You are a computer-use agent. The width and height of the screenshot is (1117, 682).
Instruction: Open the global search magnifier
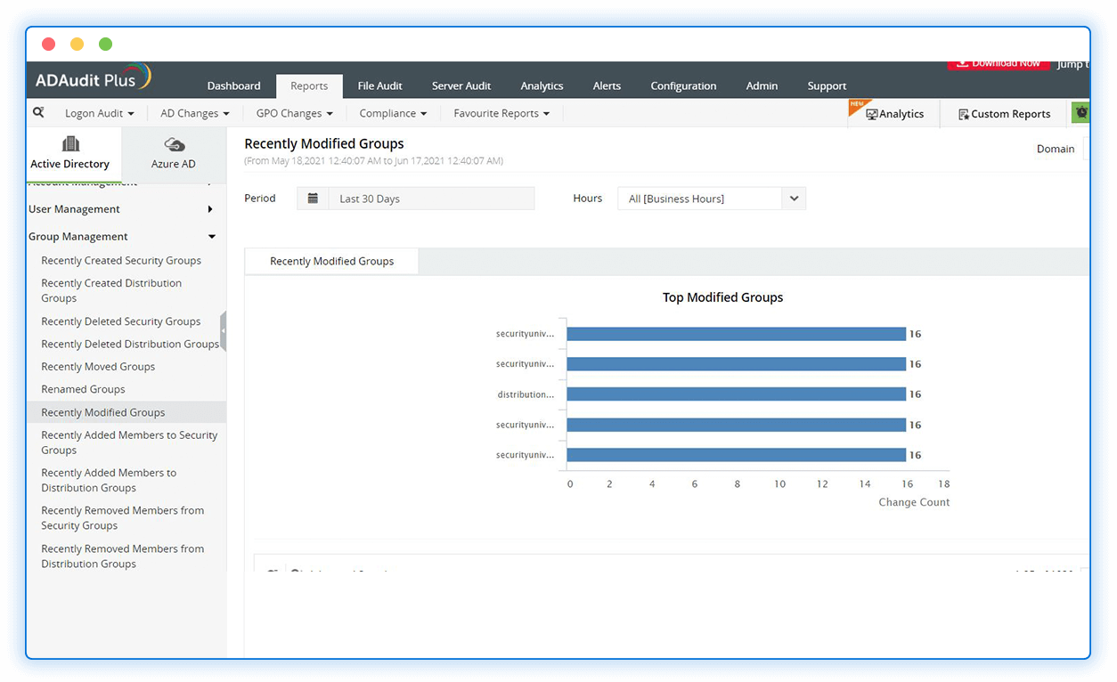[37, 113]
